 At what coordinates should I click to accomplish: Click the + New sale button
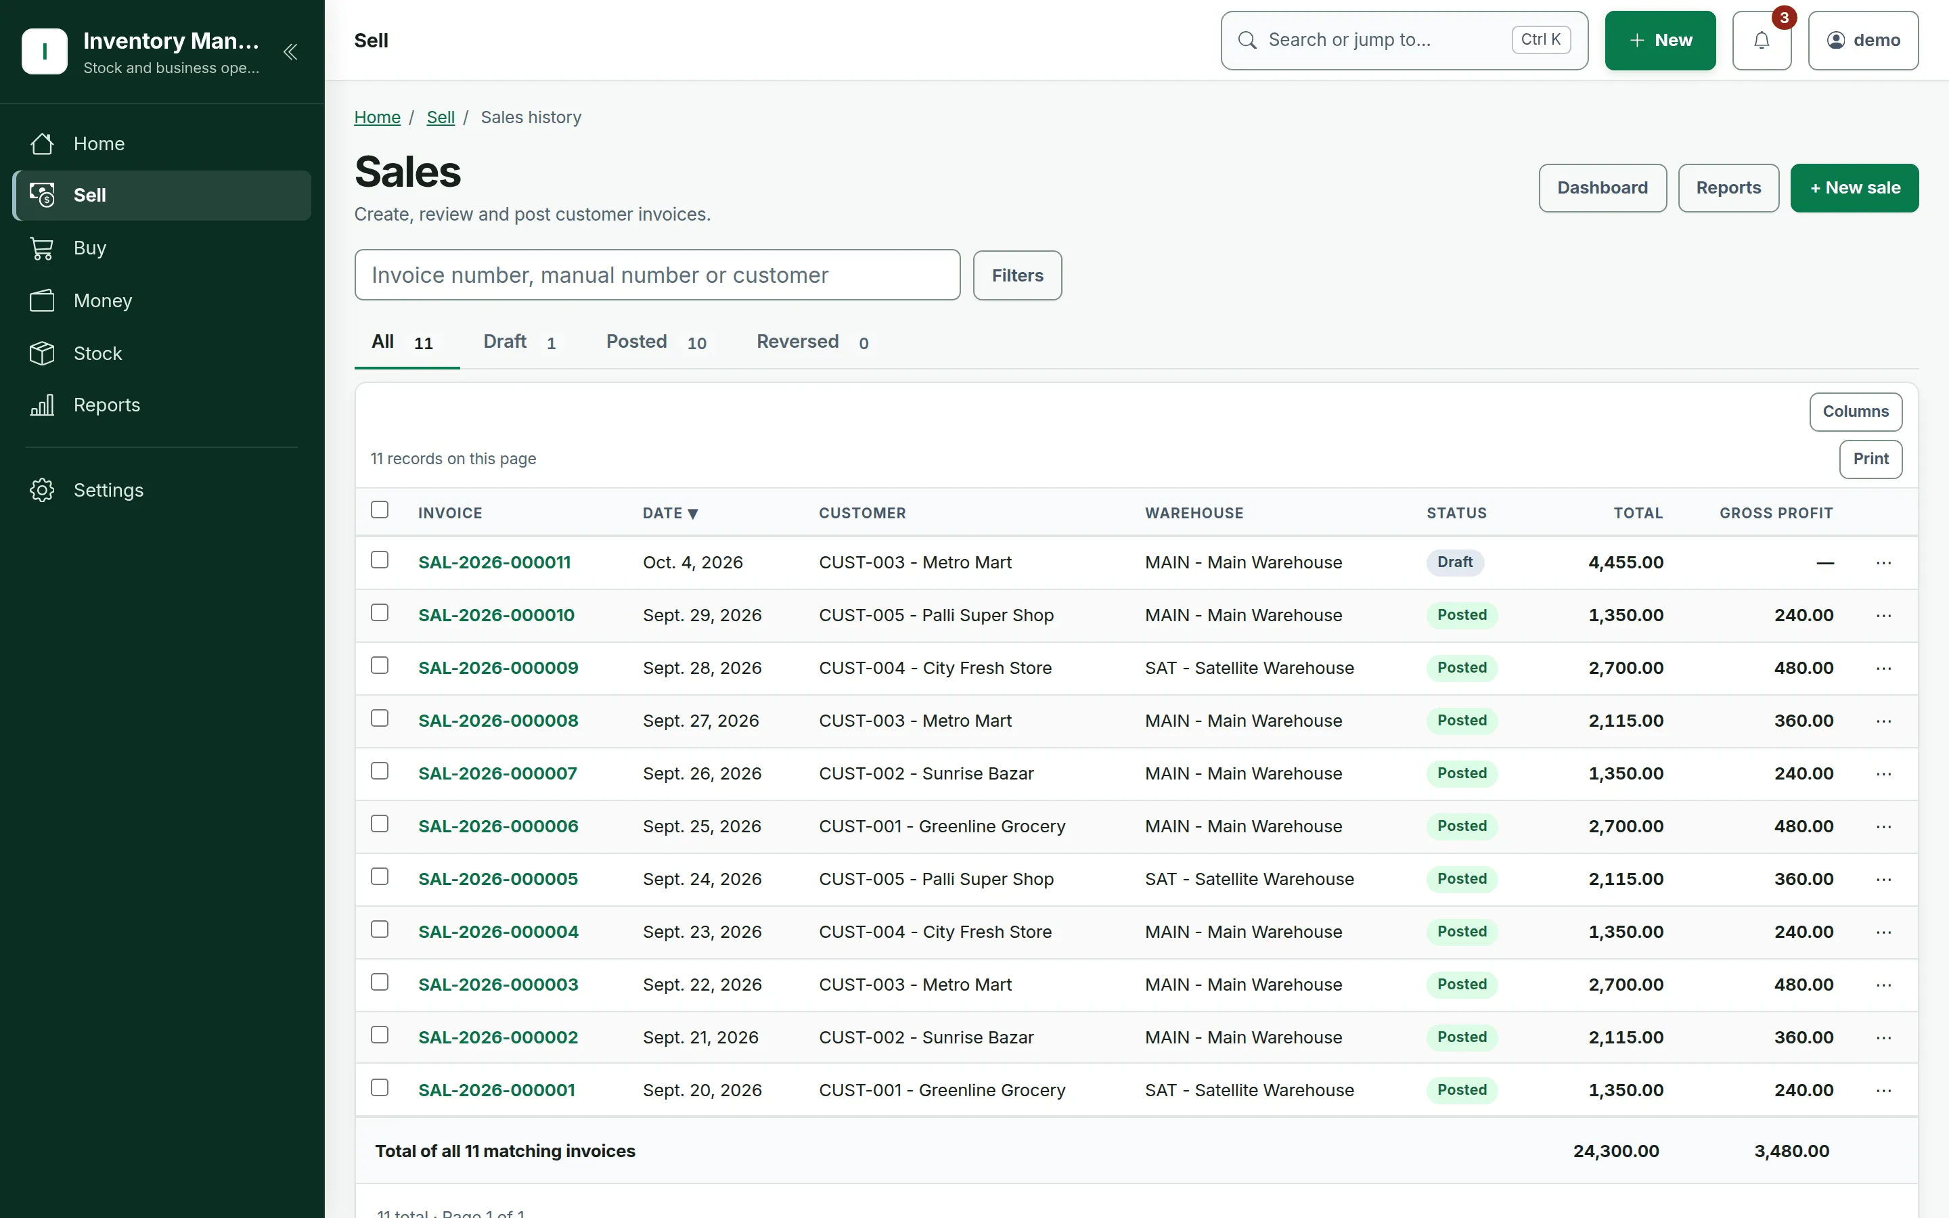[x=1855, y=189]
